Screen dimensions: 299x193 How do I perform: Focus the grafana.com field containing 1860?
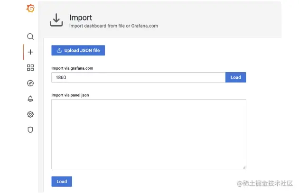[138, 77]
